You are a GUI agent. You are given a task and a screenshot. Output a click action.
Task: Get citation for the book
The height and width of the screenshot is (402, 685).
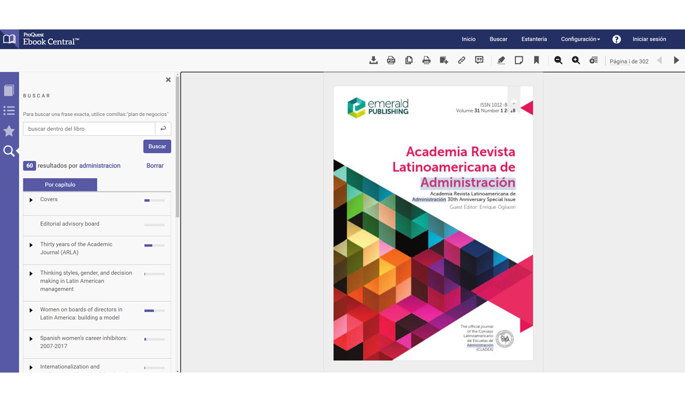pos(479,61)
